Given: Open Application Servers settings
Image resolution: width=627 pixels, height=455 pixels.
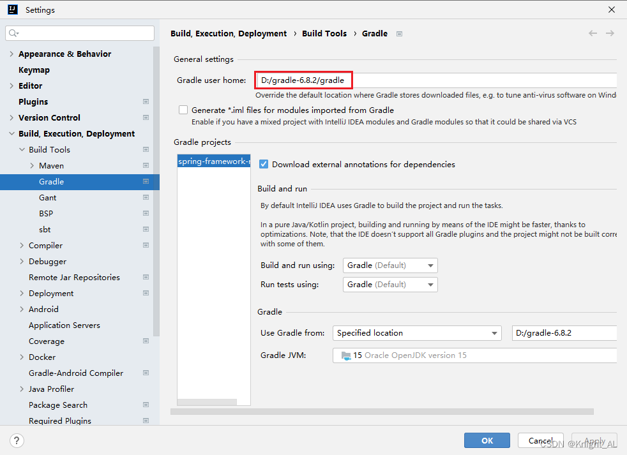Looking at the screenshot, I should (64, 325).
